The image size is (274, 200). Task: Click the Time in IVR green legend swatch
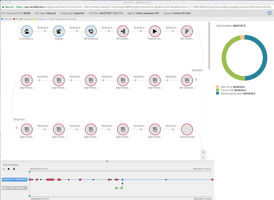point(218,90)
